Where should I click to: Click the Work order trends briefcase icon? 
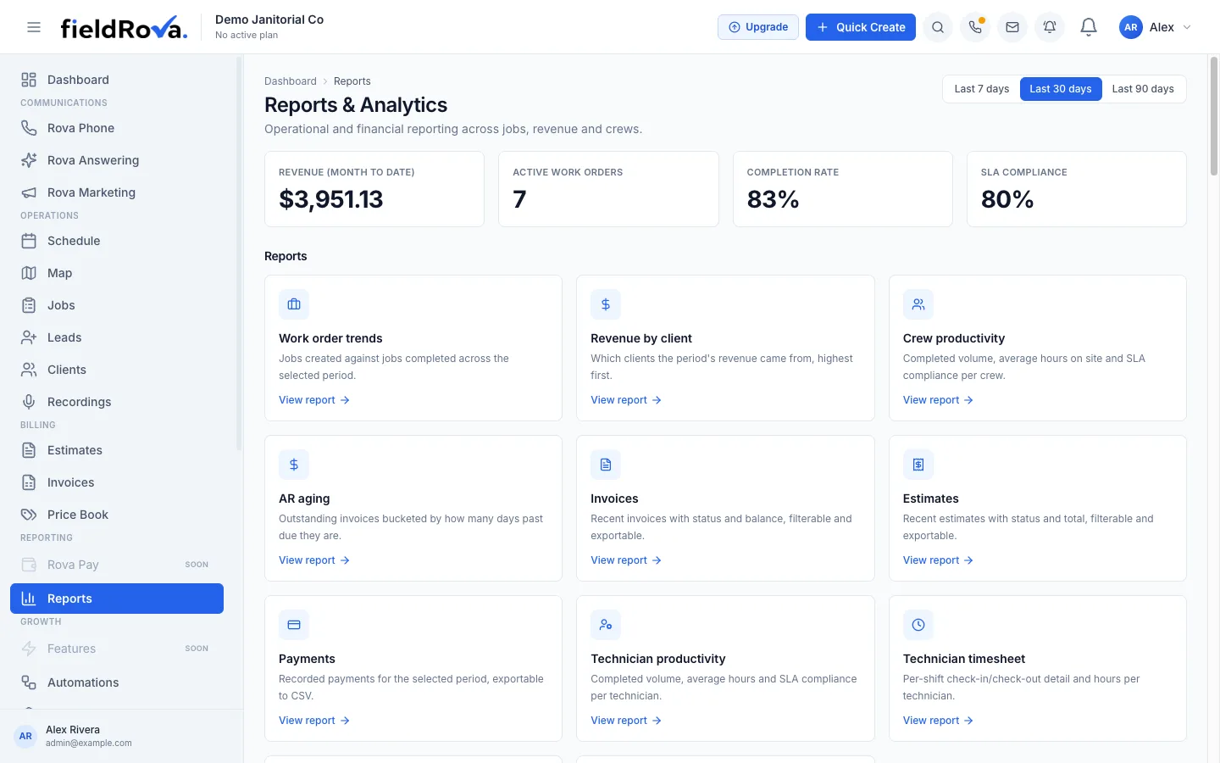(x=294, y=304)
